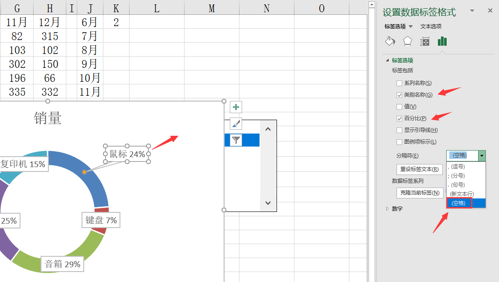Viewport: 499px width, 282px height.
Task: Switch to the 文本选项 tab
Action: click(x=431, y=27)
